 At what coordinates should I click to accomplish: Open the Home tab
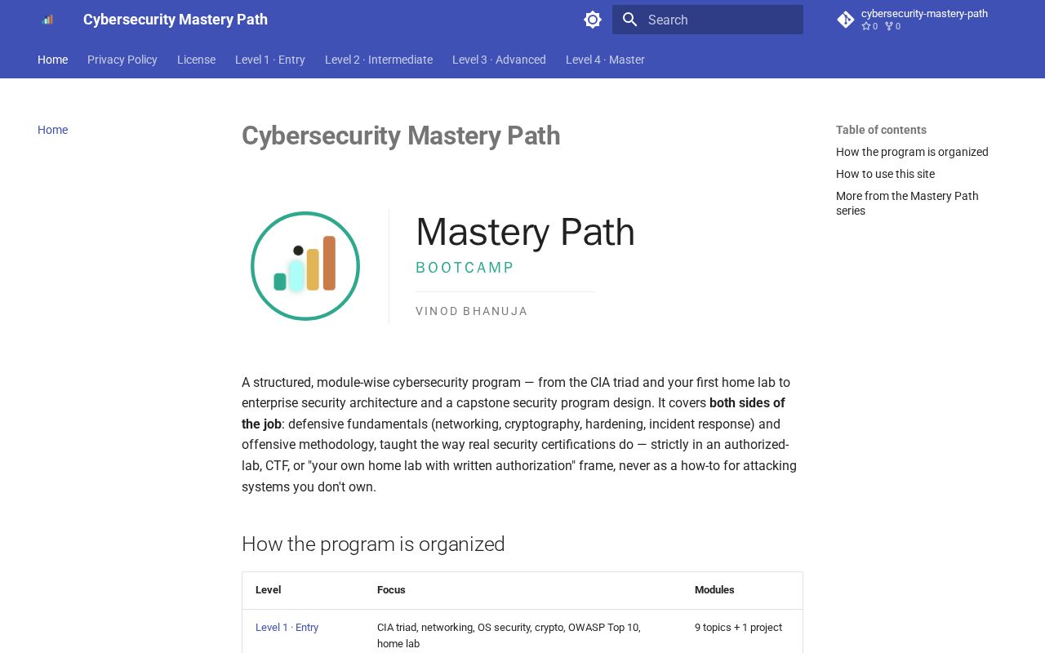53,60
